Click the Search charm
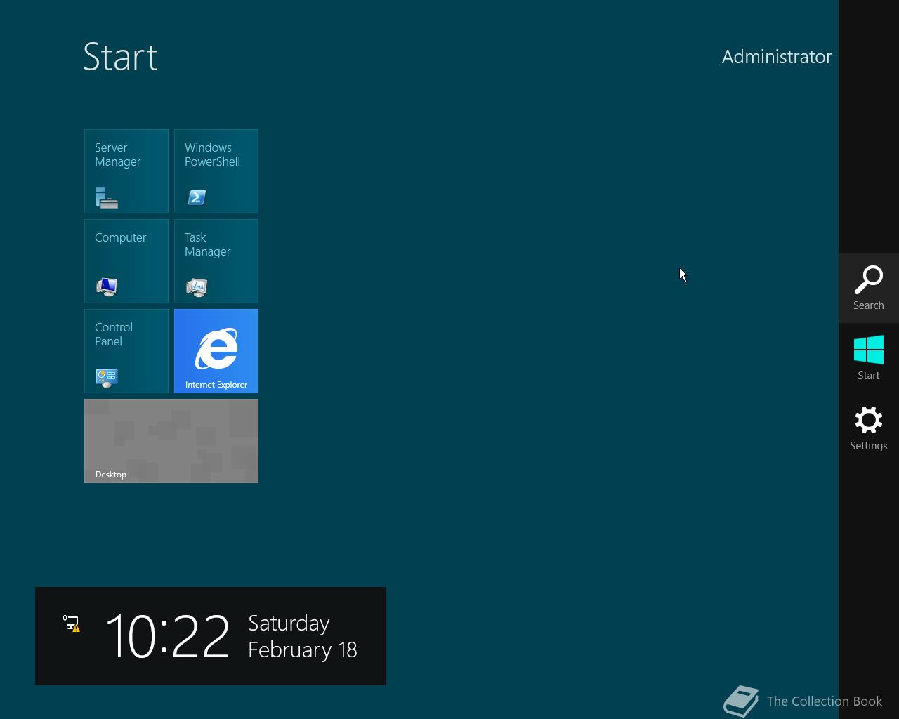Image resolution: width=899 pixels, height=719 pixels. 869,288
